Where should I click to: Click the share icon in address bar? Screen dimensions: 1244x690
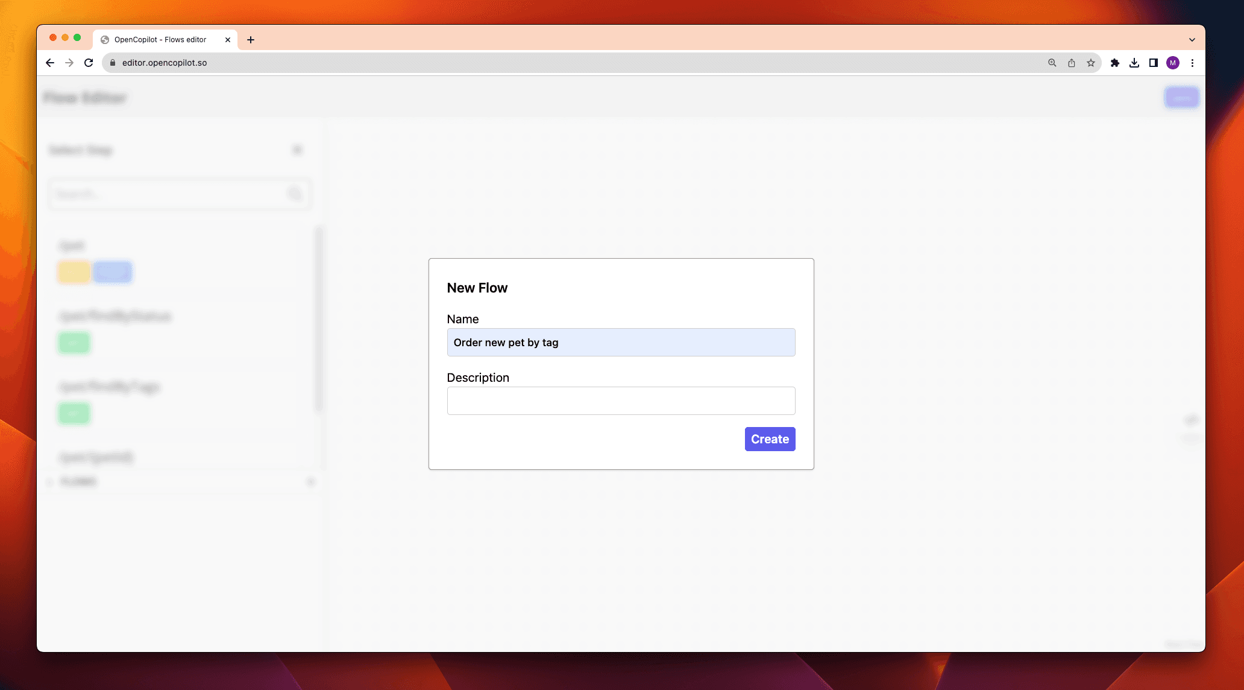(x=1072, y=63)
